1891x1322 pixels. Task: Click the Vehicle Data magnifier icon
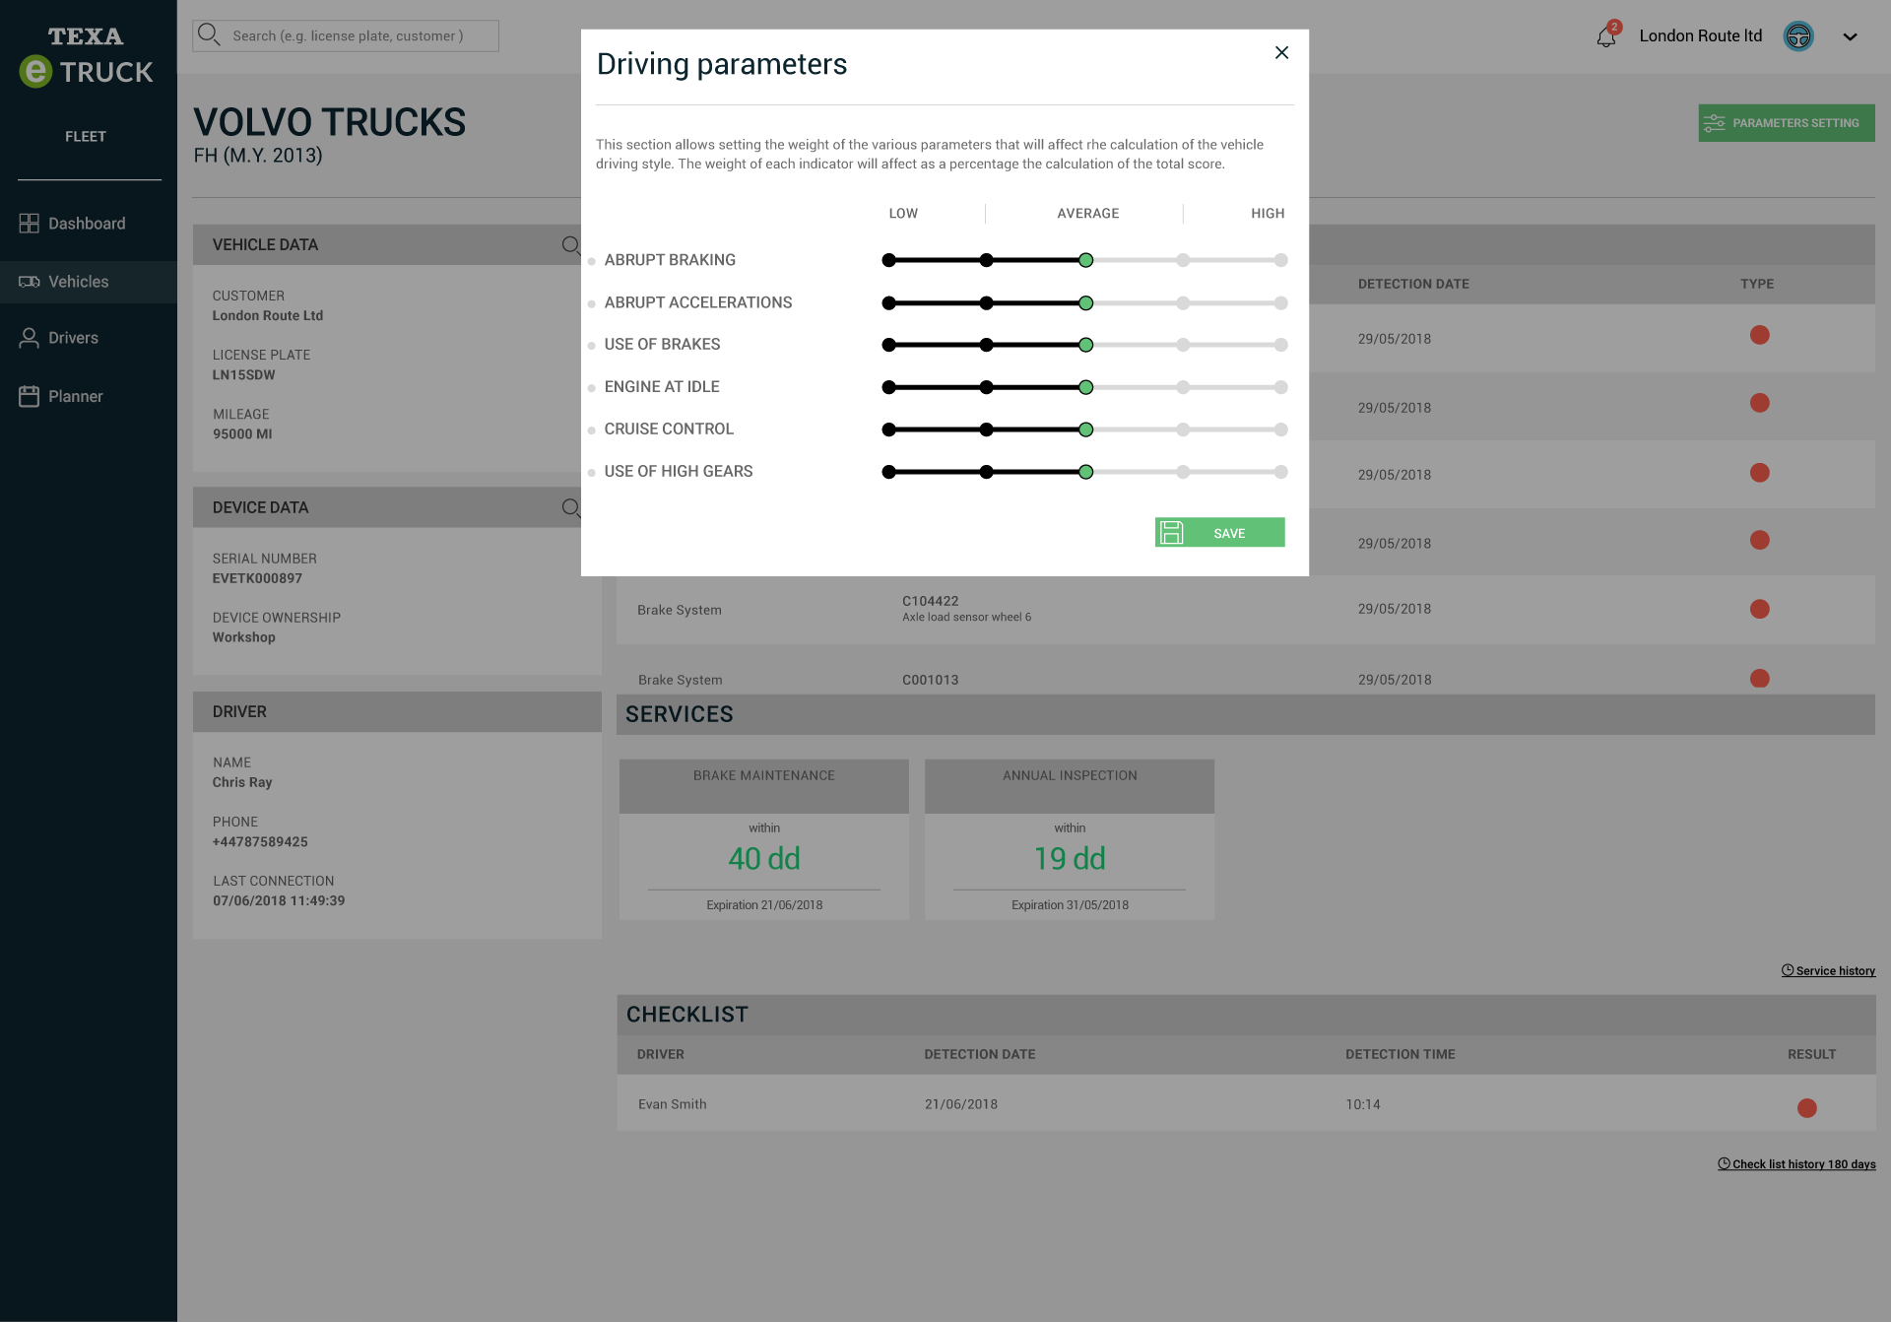(x=570, y=245)
